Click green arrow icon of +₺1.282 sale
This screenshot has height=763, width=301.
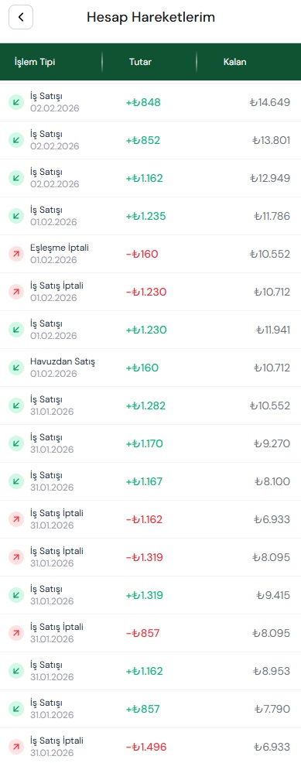click(x=16, y=405)
